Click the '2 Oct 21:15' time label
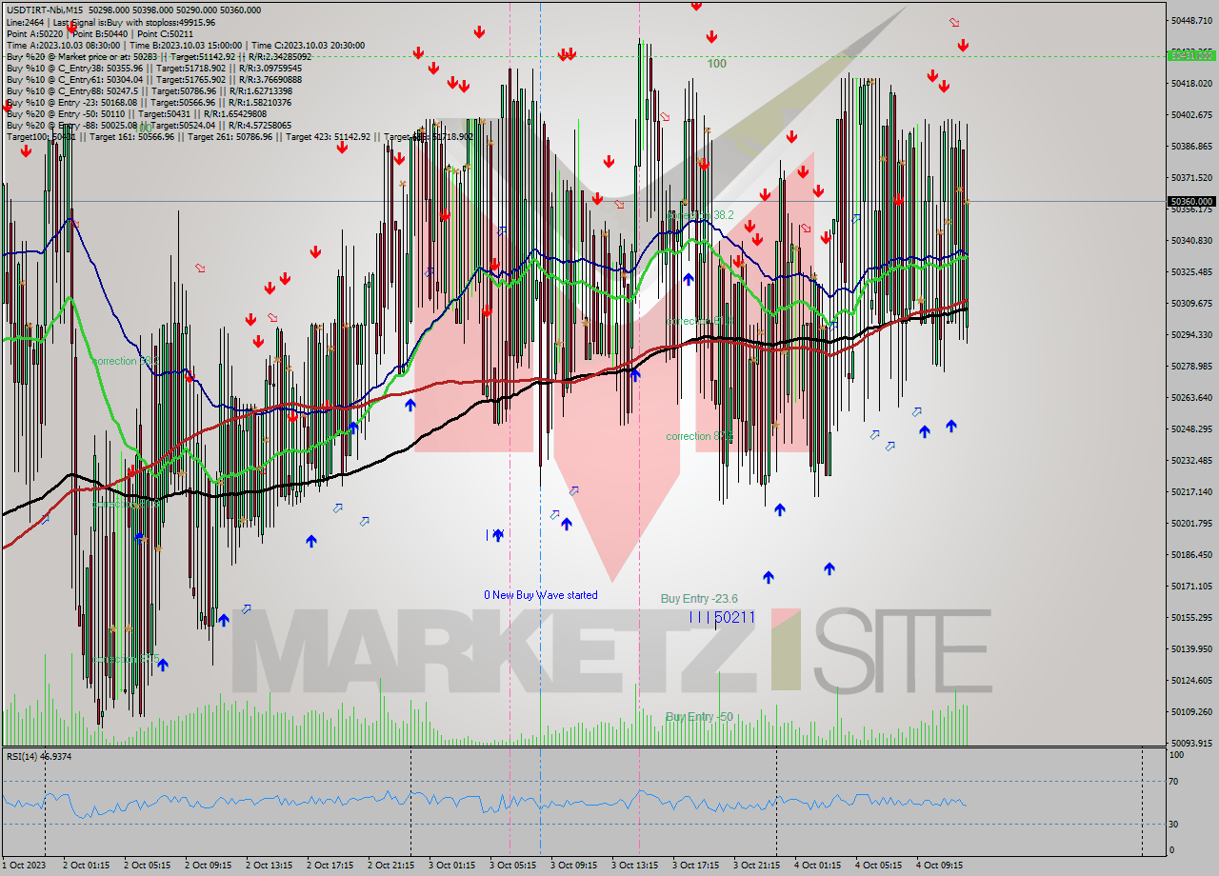Image resolution: width=1219 pixels, height=876 pixels. (x=390, y=866)
